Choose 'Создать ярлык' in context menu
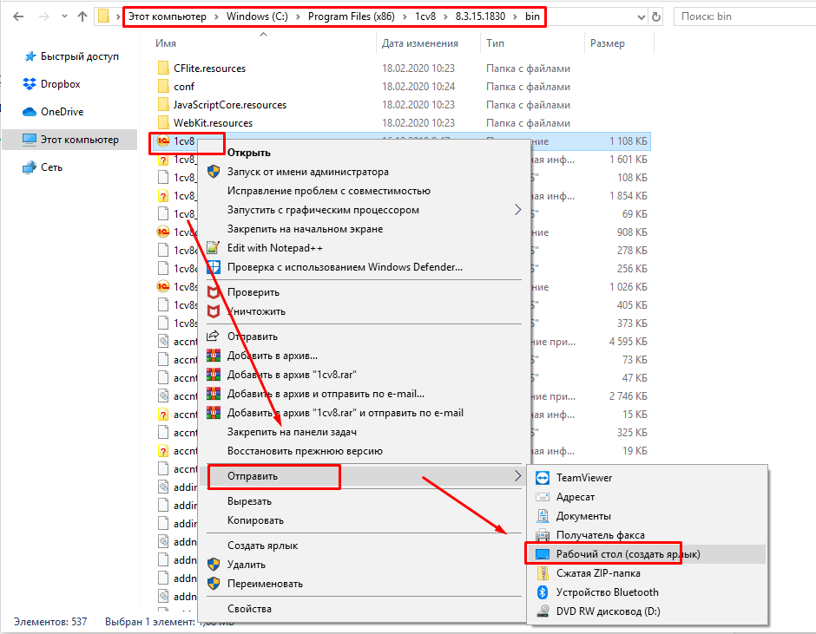Viewport: 816px width, 634px height. (x=262, y=546)
